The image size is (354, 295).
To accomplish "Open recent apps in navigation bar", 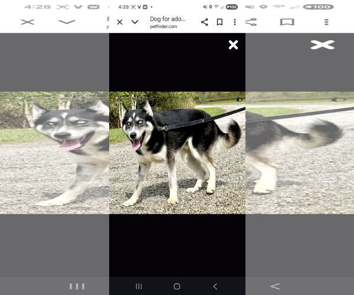I will pos(139,286).
